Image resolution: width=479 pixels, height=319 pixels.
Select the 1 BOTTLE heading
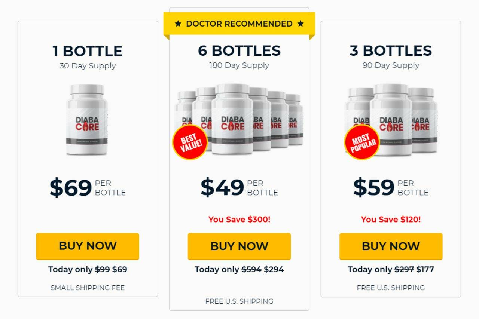pos(88,51)
